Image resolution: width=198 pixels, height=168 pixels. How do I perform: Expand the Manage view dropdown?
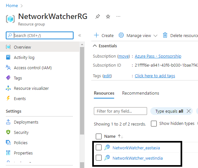pos(138,35)
